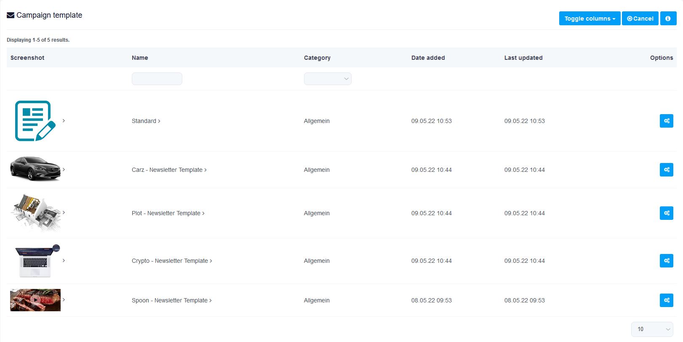Open options gear for Plot template
The image size is (683, 342).
point(666,213)
